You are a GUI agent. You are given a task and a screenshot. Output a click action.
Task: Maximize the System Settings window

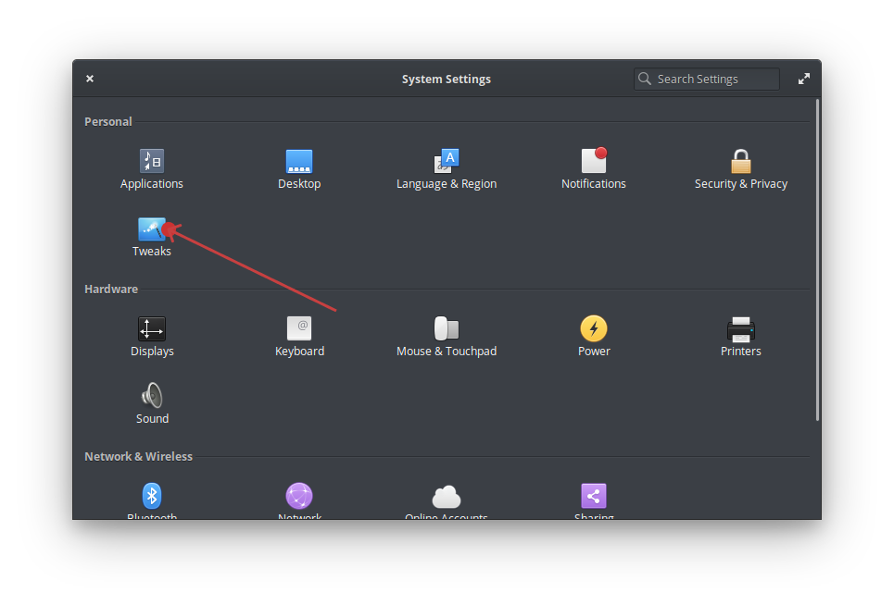click(803, 80)
